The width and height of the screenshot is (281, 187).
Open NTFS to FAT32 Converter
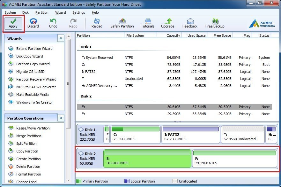tap(32, 87)
